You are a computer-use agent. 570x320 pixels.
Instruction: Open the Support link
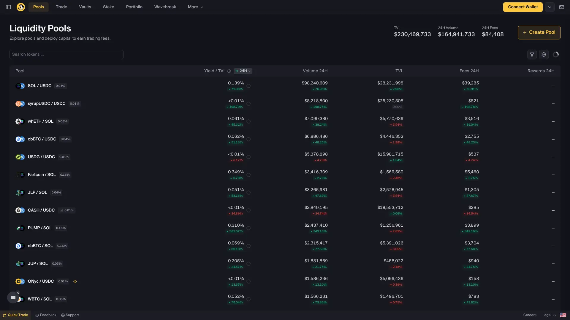pos(70,315)
